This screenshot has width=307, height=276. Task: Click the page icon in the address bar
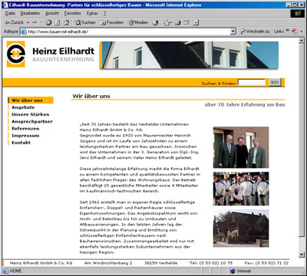pos(24,31)
